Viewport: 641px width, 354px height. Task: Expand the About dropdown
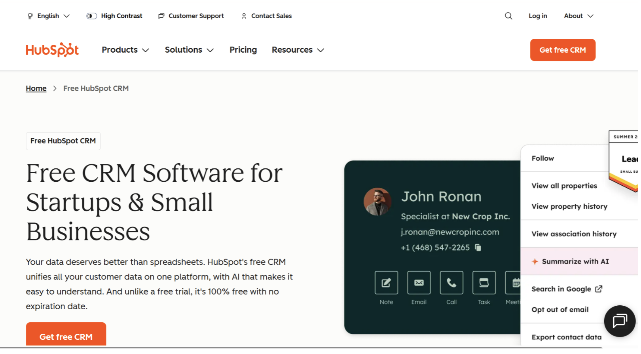click(x=579, y=16)
